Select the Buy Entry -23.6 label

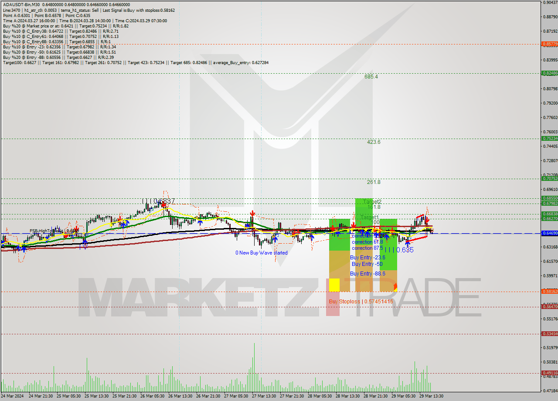pyautogui.click(x=367, y=258)
